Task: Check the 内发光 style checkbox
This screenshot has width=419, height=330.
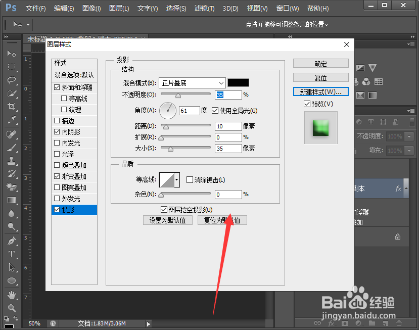Action: click(57, 143)
